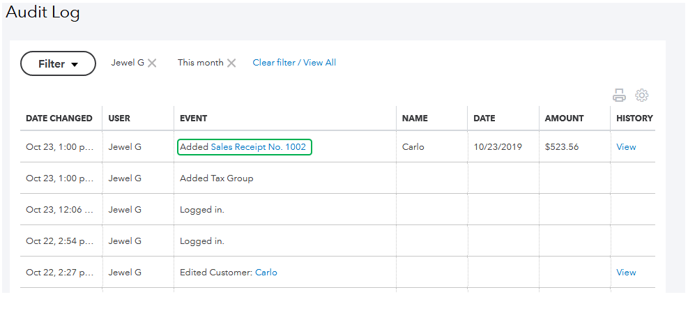Screen dimensions: 688x313
Task: Click the Amount column header
Action: pos(565,119)
